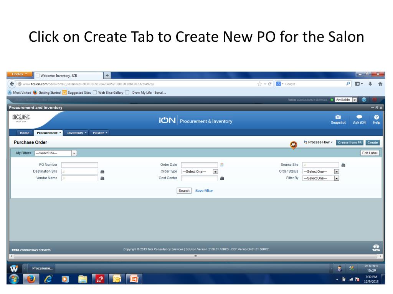Open the Help question mark icon
The width and height of the screenshot is (393, 294).
(376, 117)
